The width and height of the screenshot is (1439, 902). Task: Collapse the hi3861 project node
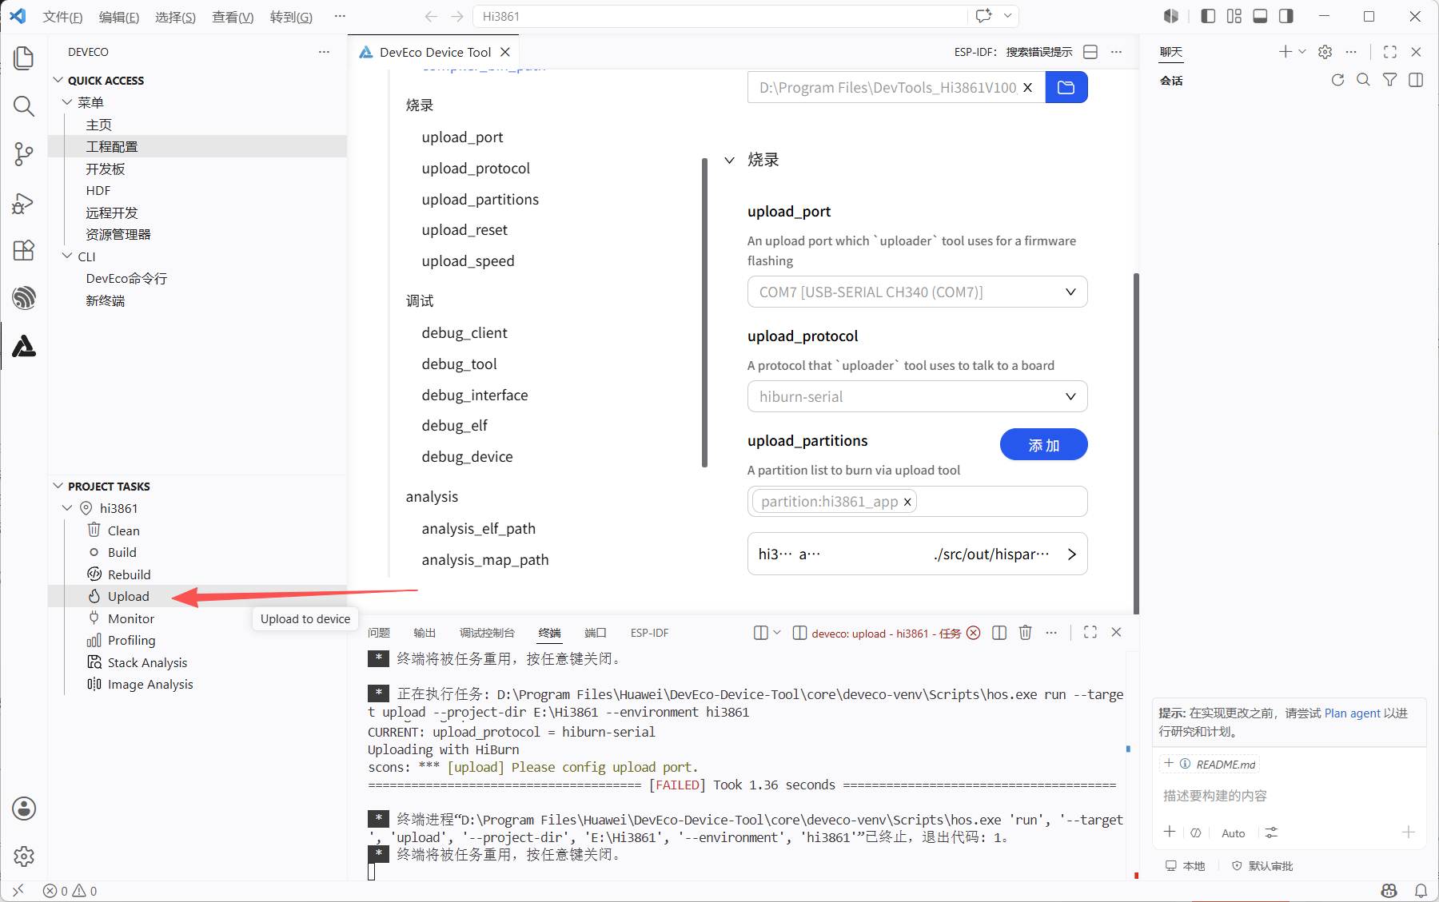67,508
